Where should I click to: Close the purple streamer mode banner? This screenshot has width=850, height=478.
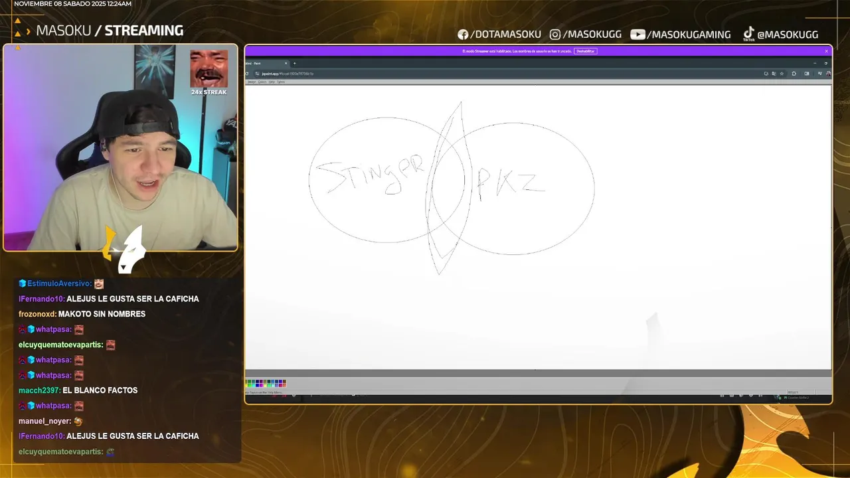(x=826, y=51)
